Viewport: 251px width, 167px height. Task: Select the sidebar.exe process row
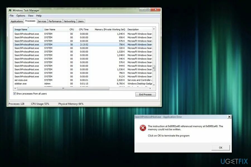click(x=83, y=83)
